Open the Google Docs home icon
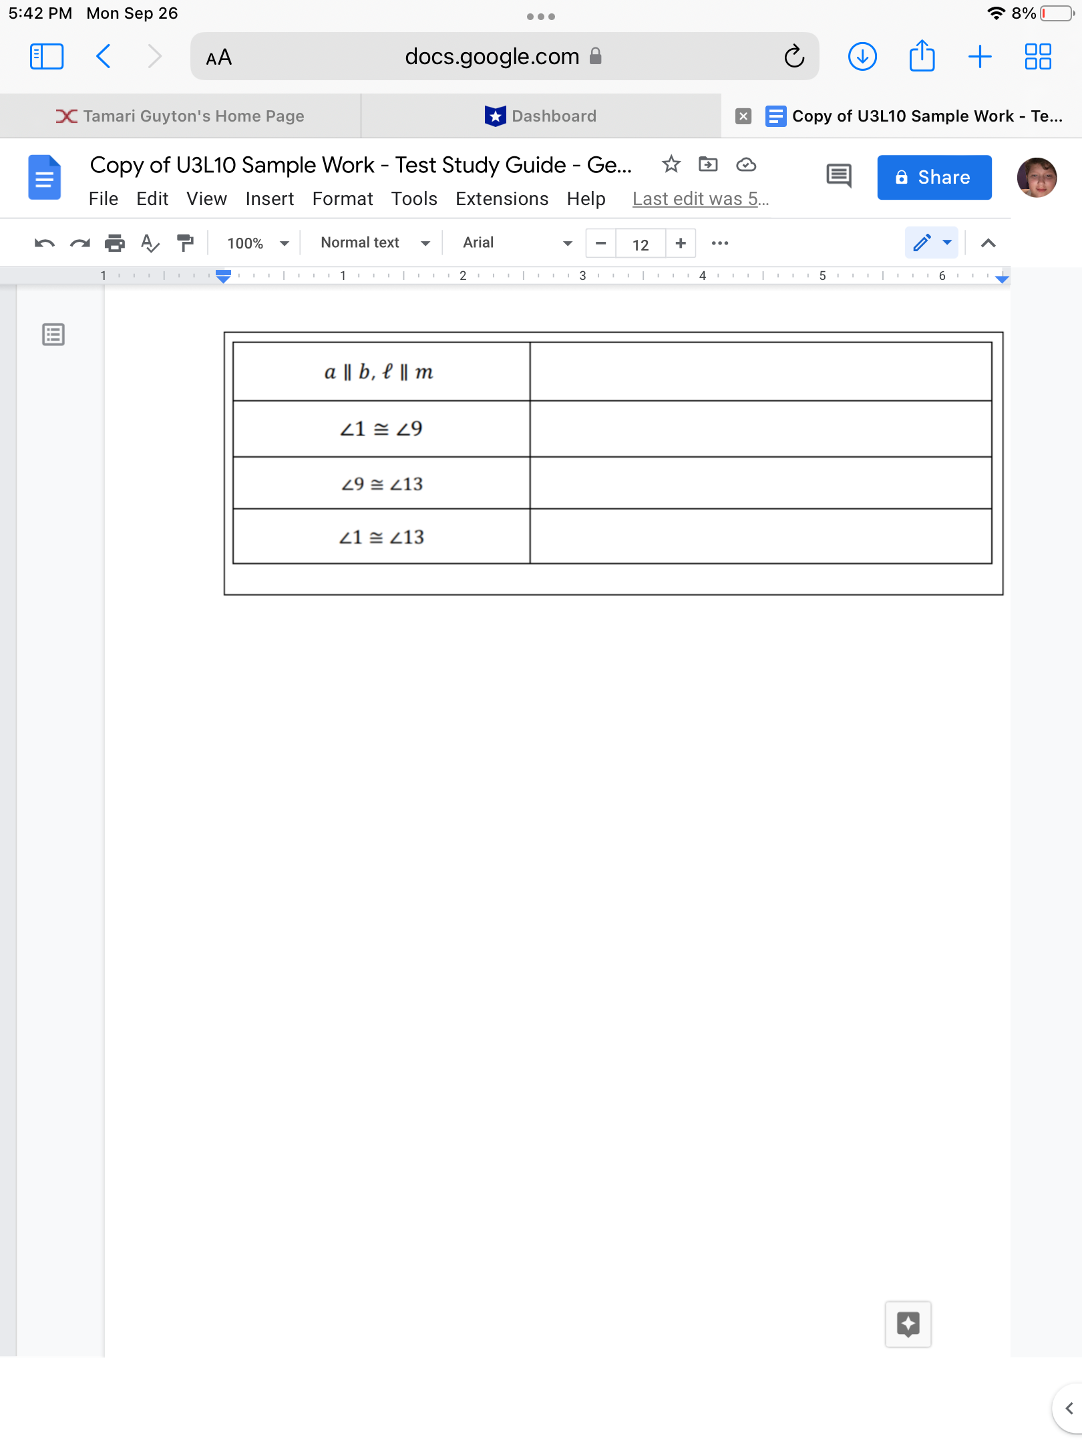 [x=44, y=178]
